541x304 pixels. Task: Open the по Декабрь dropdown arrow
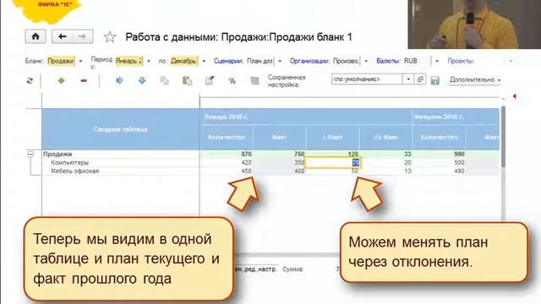[x=204, y=61]
